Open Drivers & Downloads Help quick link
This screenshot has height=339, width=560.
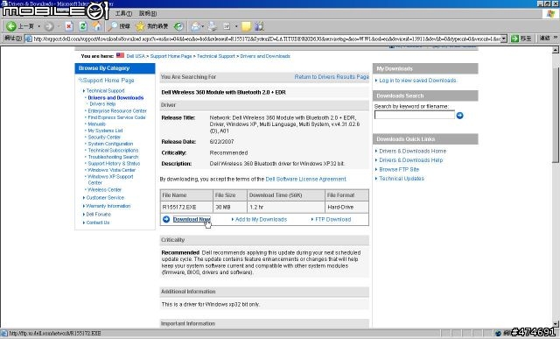(410, 160)
